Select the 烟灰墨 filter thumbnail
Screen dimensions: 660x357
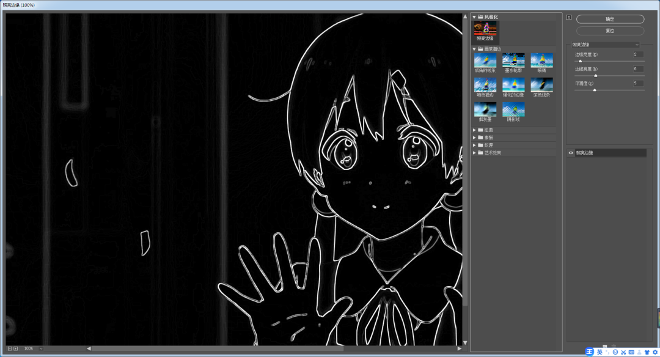point(485,109)
